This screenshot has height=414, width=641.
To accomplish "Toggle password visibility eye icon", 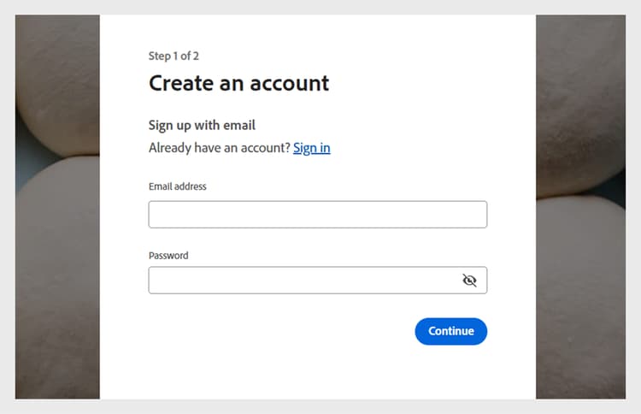I will [469, 281].
